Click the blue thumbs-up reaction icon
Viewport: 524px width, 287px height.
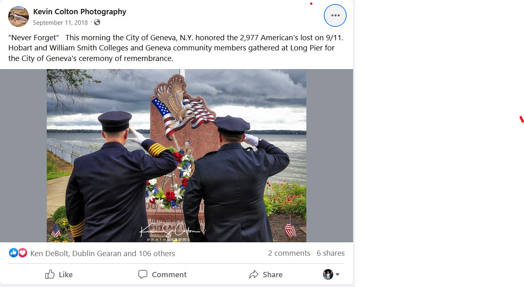(13, 253)
